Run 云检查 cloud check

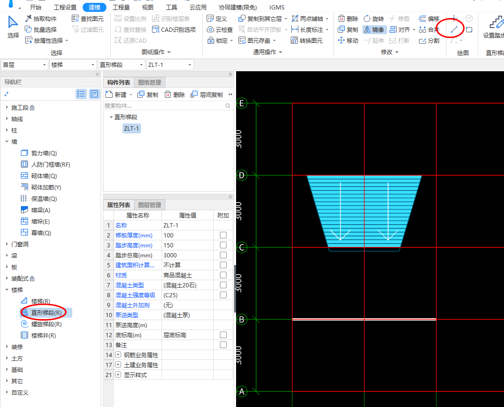220,29
